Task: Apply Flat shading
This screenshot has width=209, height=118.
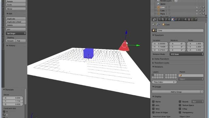Action: [21, 41]
